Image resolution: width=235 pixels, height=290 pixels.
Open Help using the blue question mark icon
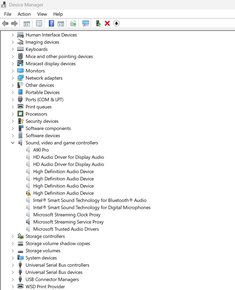coord(51,23)
